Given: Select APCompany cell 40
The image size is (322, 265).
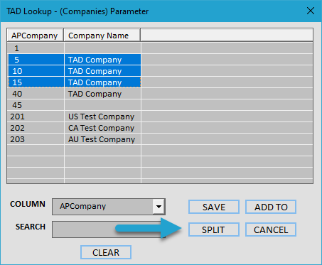Looking at the screenshot, I should click(36, 94).
